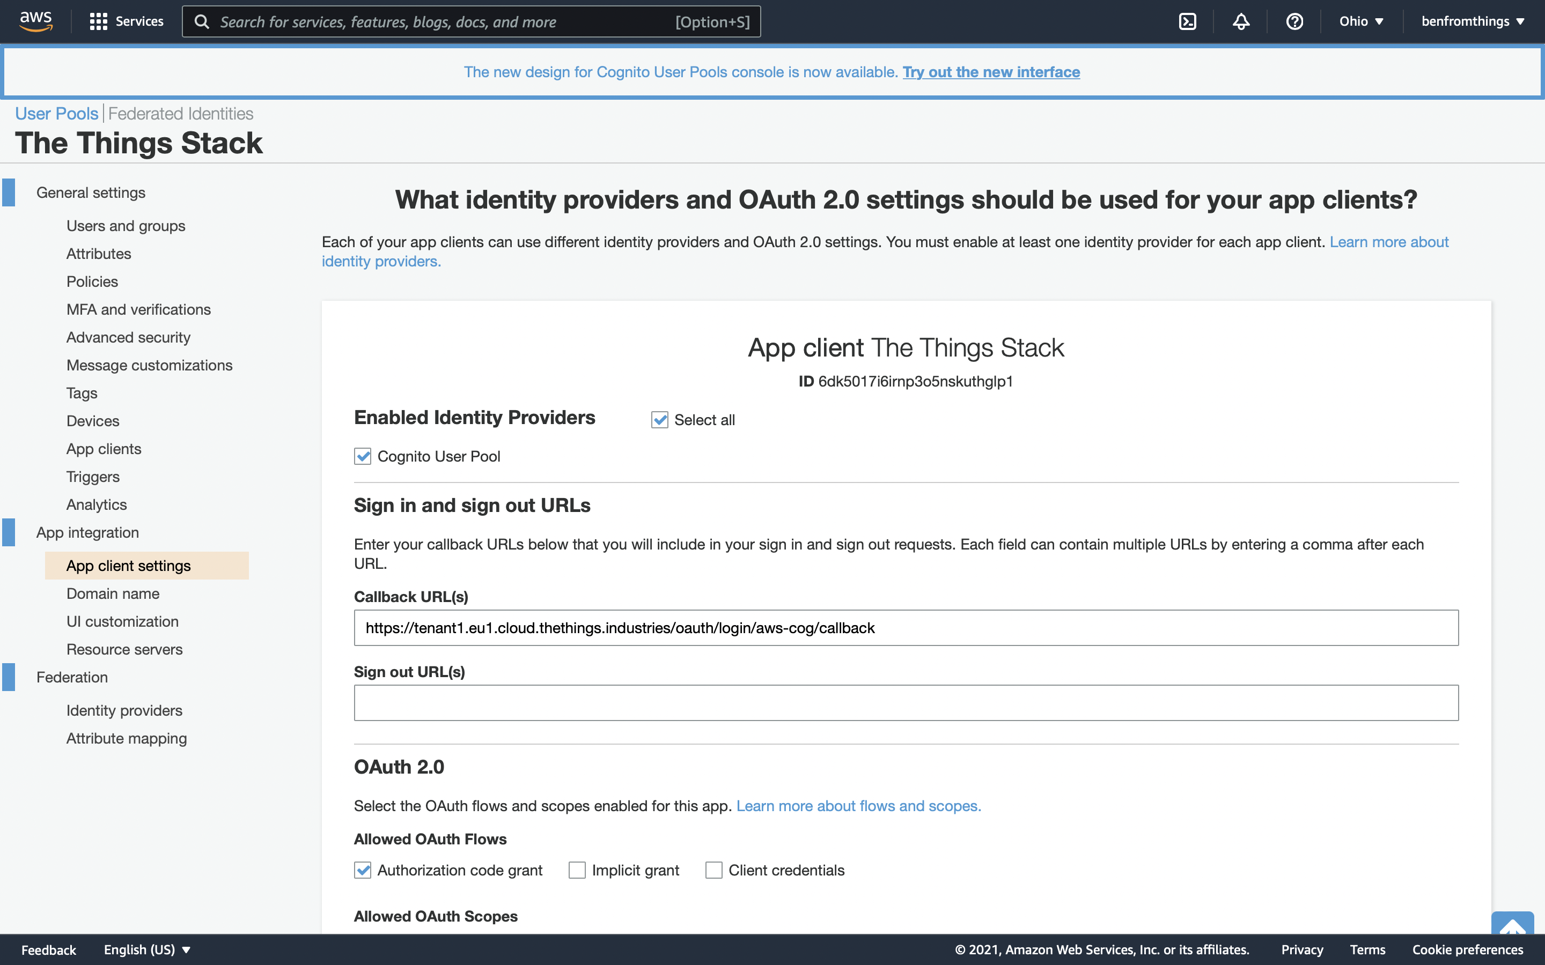Image resolution: width=1545 pixels, height=965 pixels.
Task: Enable the Implicit grant flow
Action: coord(577,870)
